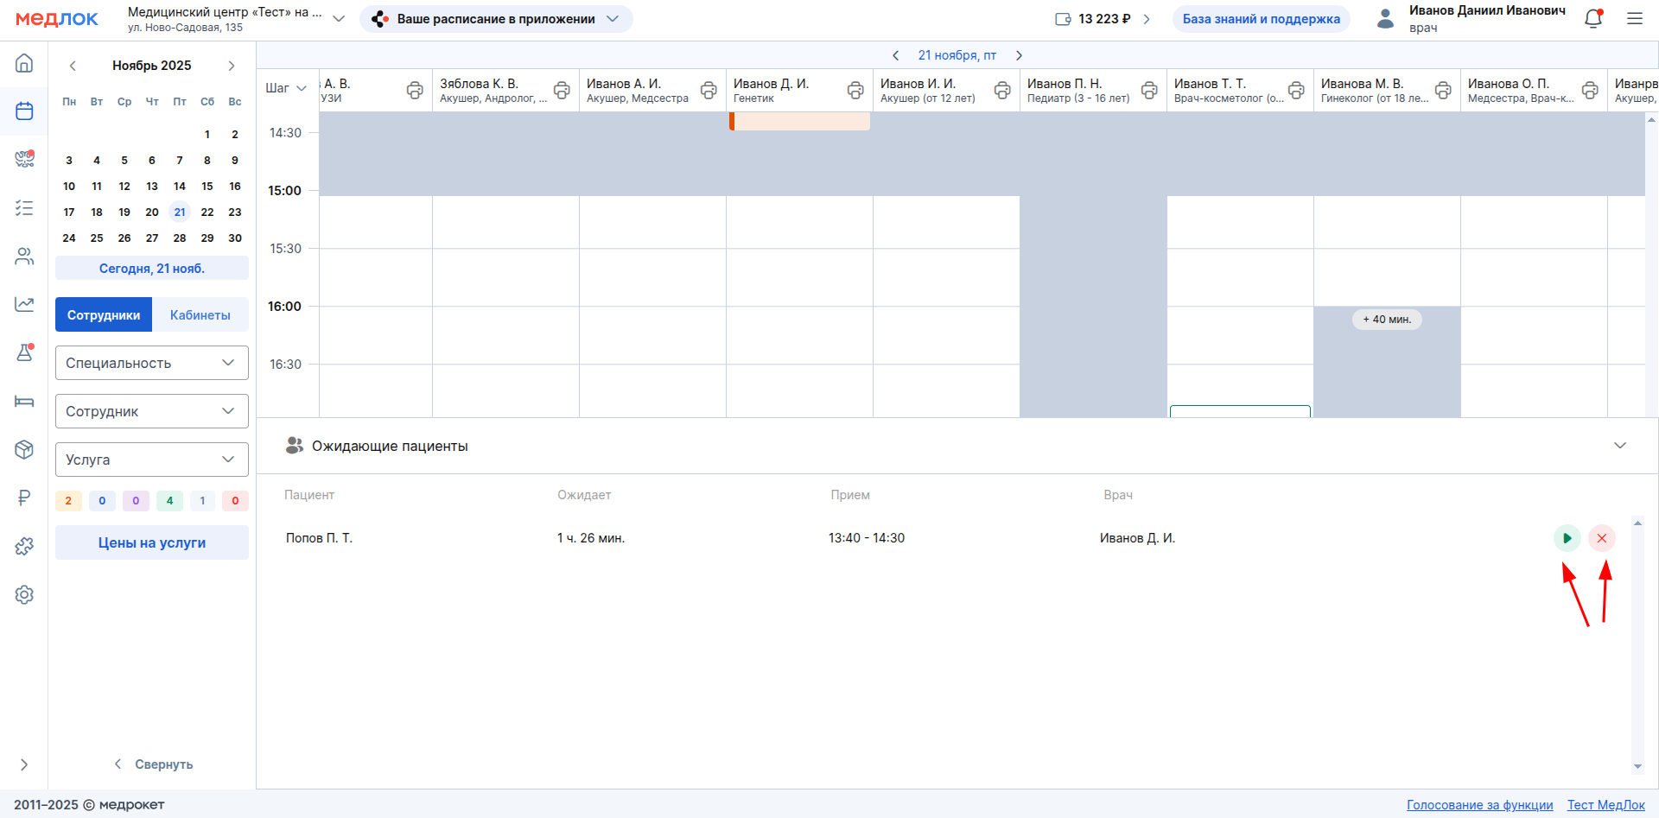
Task: Open the ruble finance icon in sidebar
Action: coord(24,498)
